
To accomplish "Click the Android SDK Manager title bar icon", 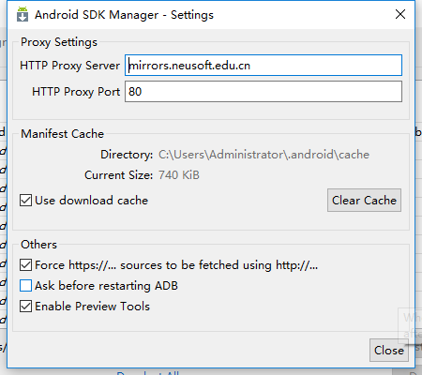I will (x=23, y=14).
